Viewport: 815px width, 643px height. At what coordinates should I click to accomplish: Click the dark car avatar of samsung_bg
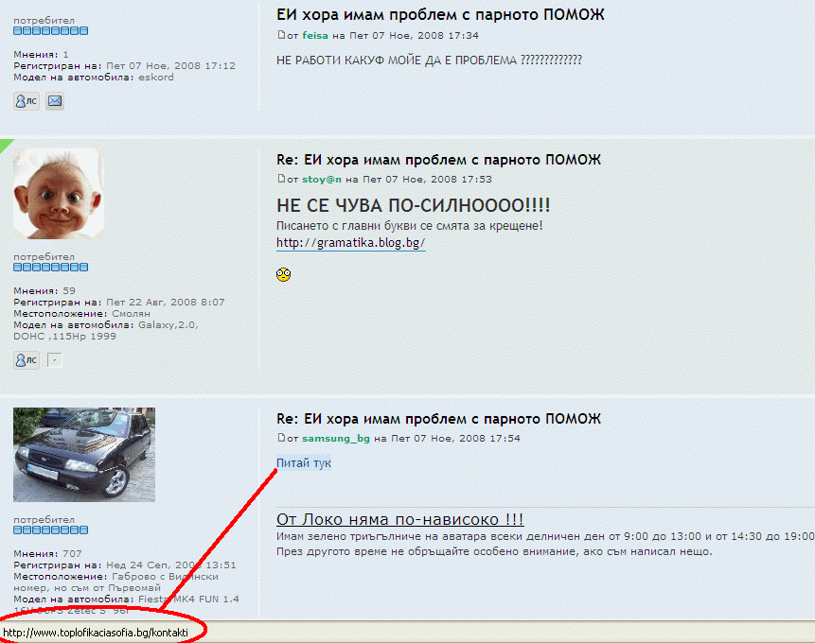pyautogui.click(x=84, y=455)
